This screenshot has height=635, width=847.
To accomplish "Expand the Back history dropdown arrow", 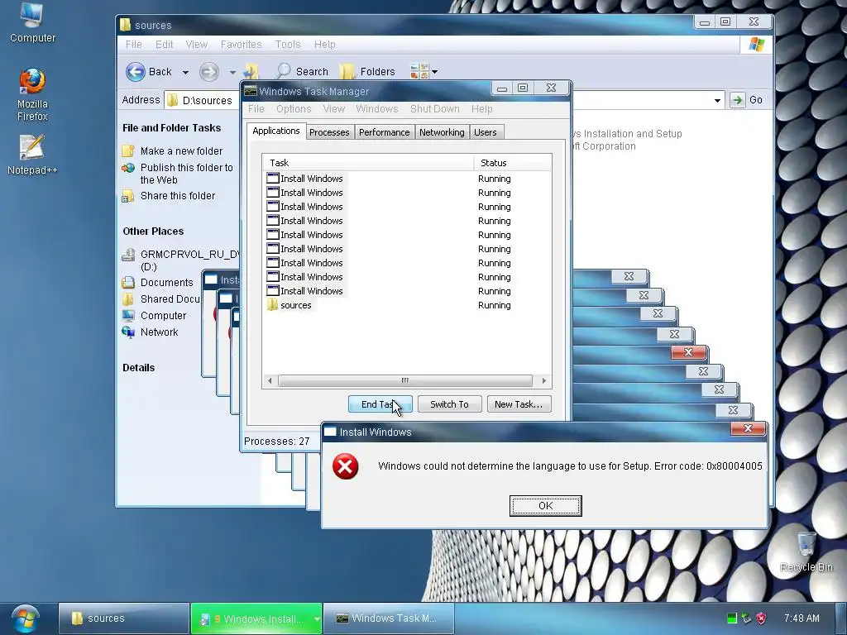I will pos(185,72).
